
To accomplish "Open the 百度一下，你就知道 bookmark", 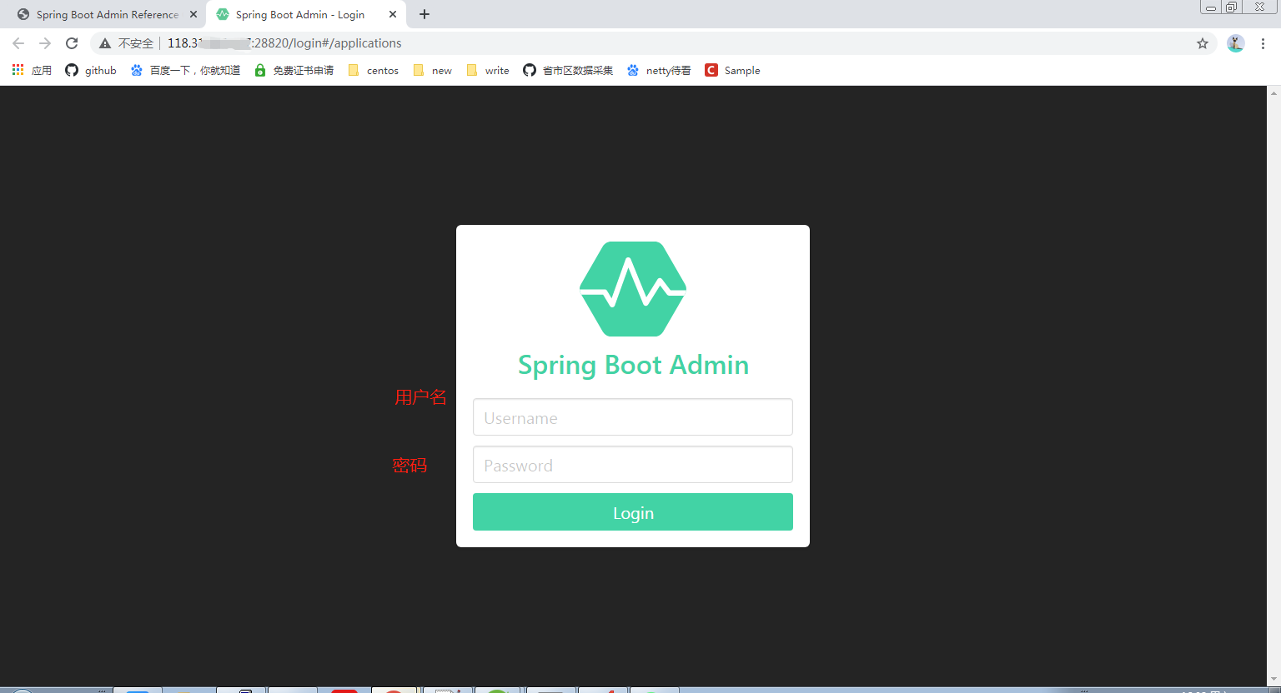I will click(185, 71).
